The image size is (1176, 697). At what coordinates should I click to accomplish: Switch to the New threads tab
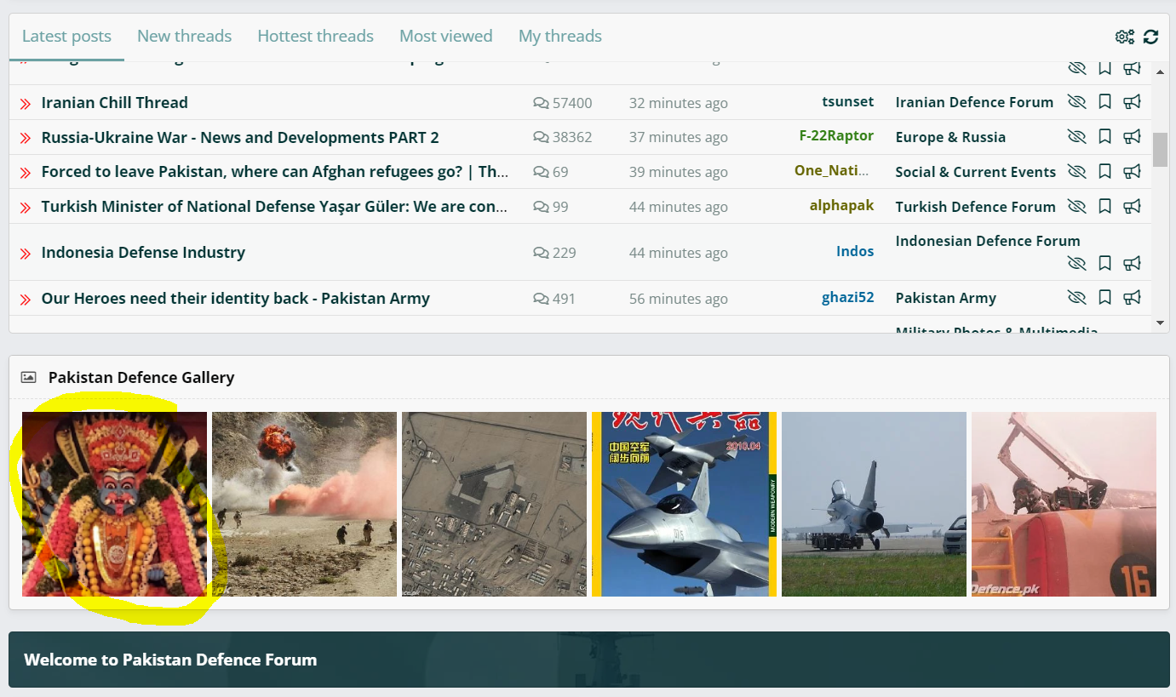184,37
